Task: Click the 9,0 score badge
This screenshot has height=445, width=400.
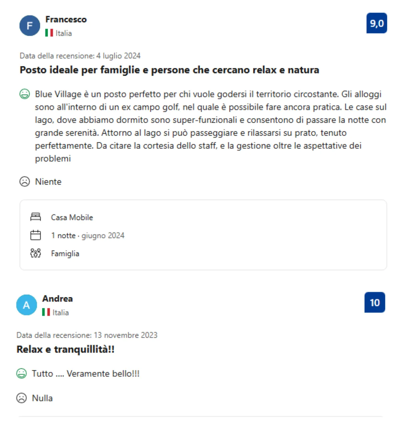Action: click(x=377, y=23)
